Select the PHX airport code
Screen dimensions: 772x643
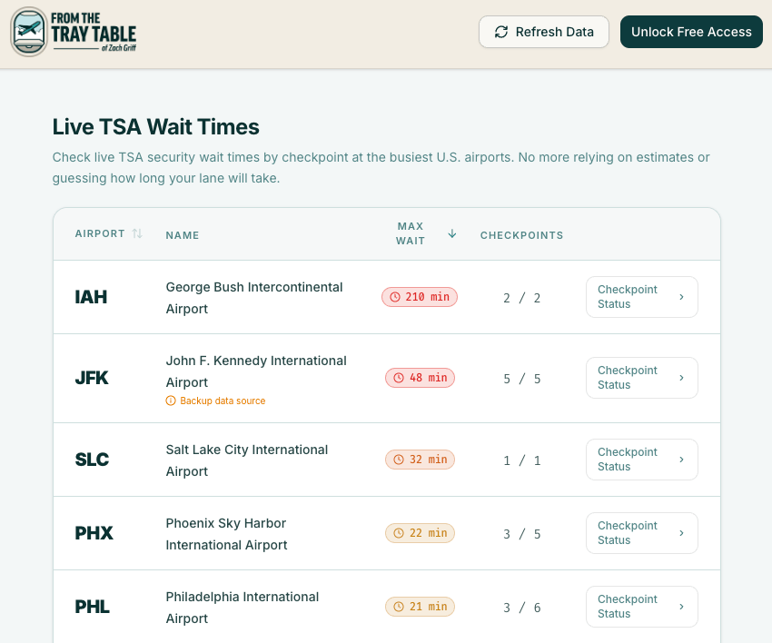[94, 533]
